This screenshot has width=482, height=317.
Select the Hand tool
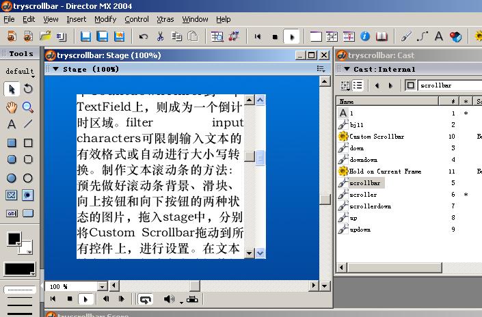(x=12, y=107)
